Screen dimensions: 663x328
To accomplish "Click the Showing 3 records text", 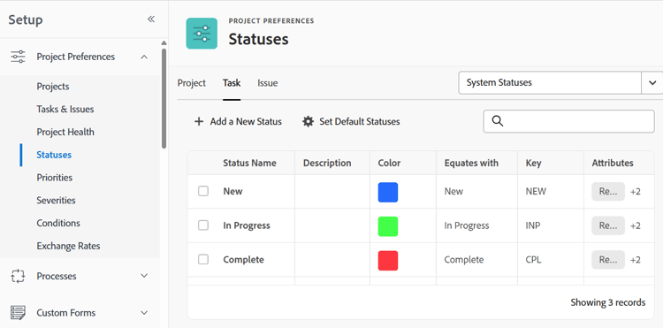I will click(x=607, y=302).
